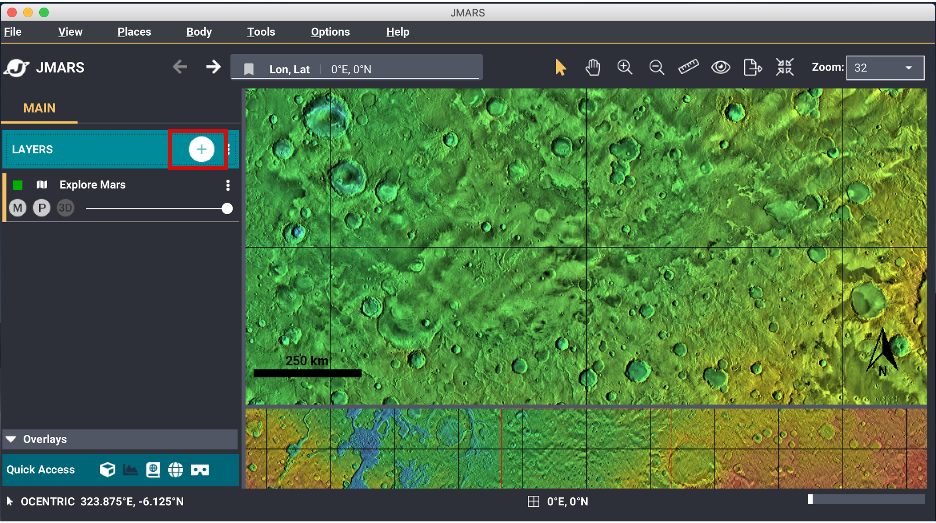This screenshot has width=936, height=523.
Task: Open the Explore Mars layer options menu
Action: tap(228, 185)
